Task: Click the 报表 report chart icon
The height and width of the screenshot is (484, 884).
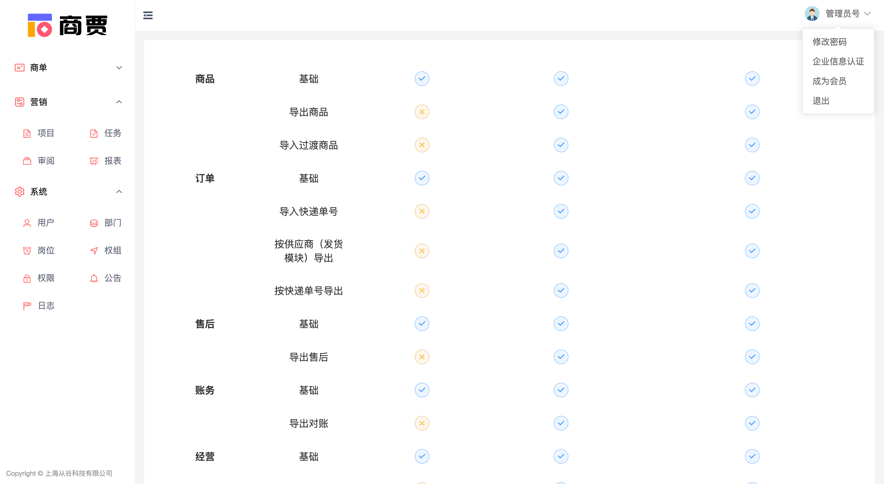Action: point(94,161)
